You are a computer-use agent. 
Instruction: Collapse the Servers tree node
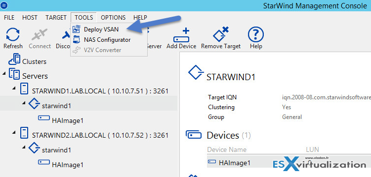(4, 73)
